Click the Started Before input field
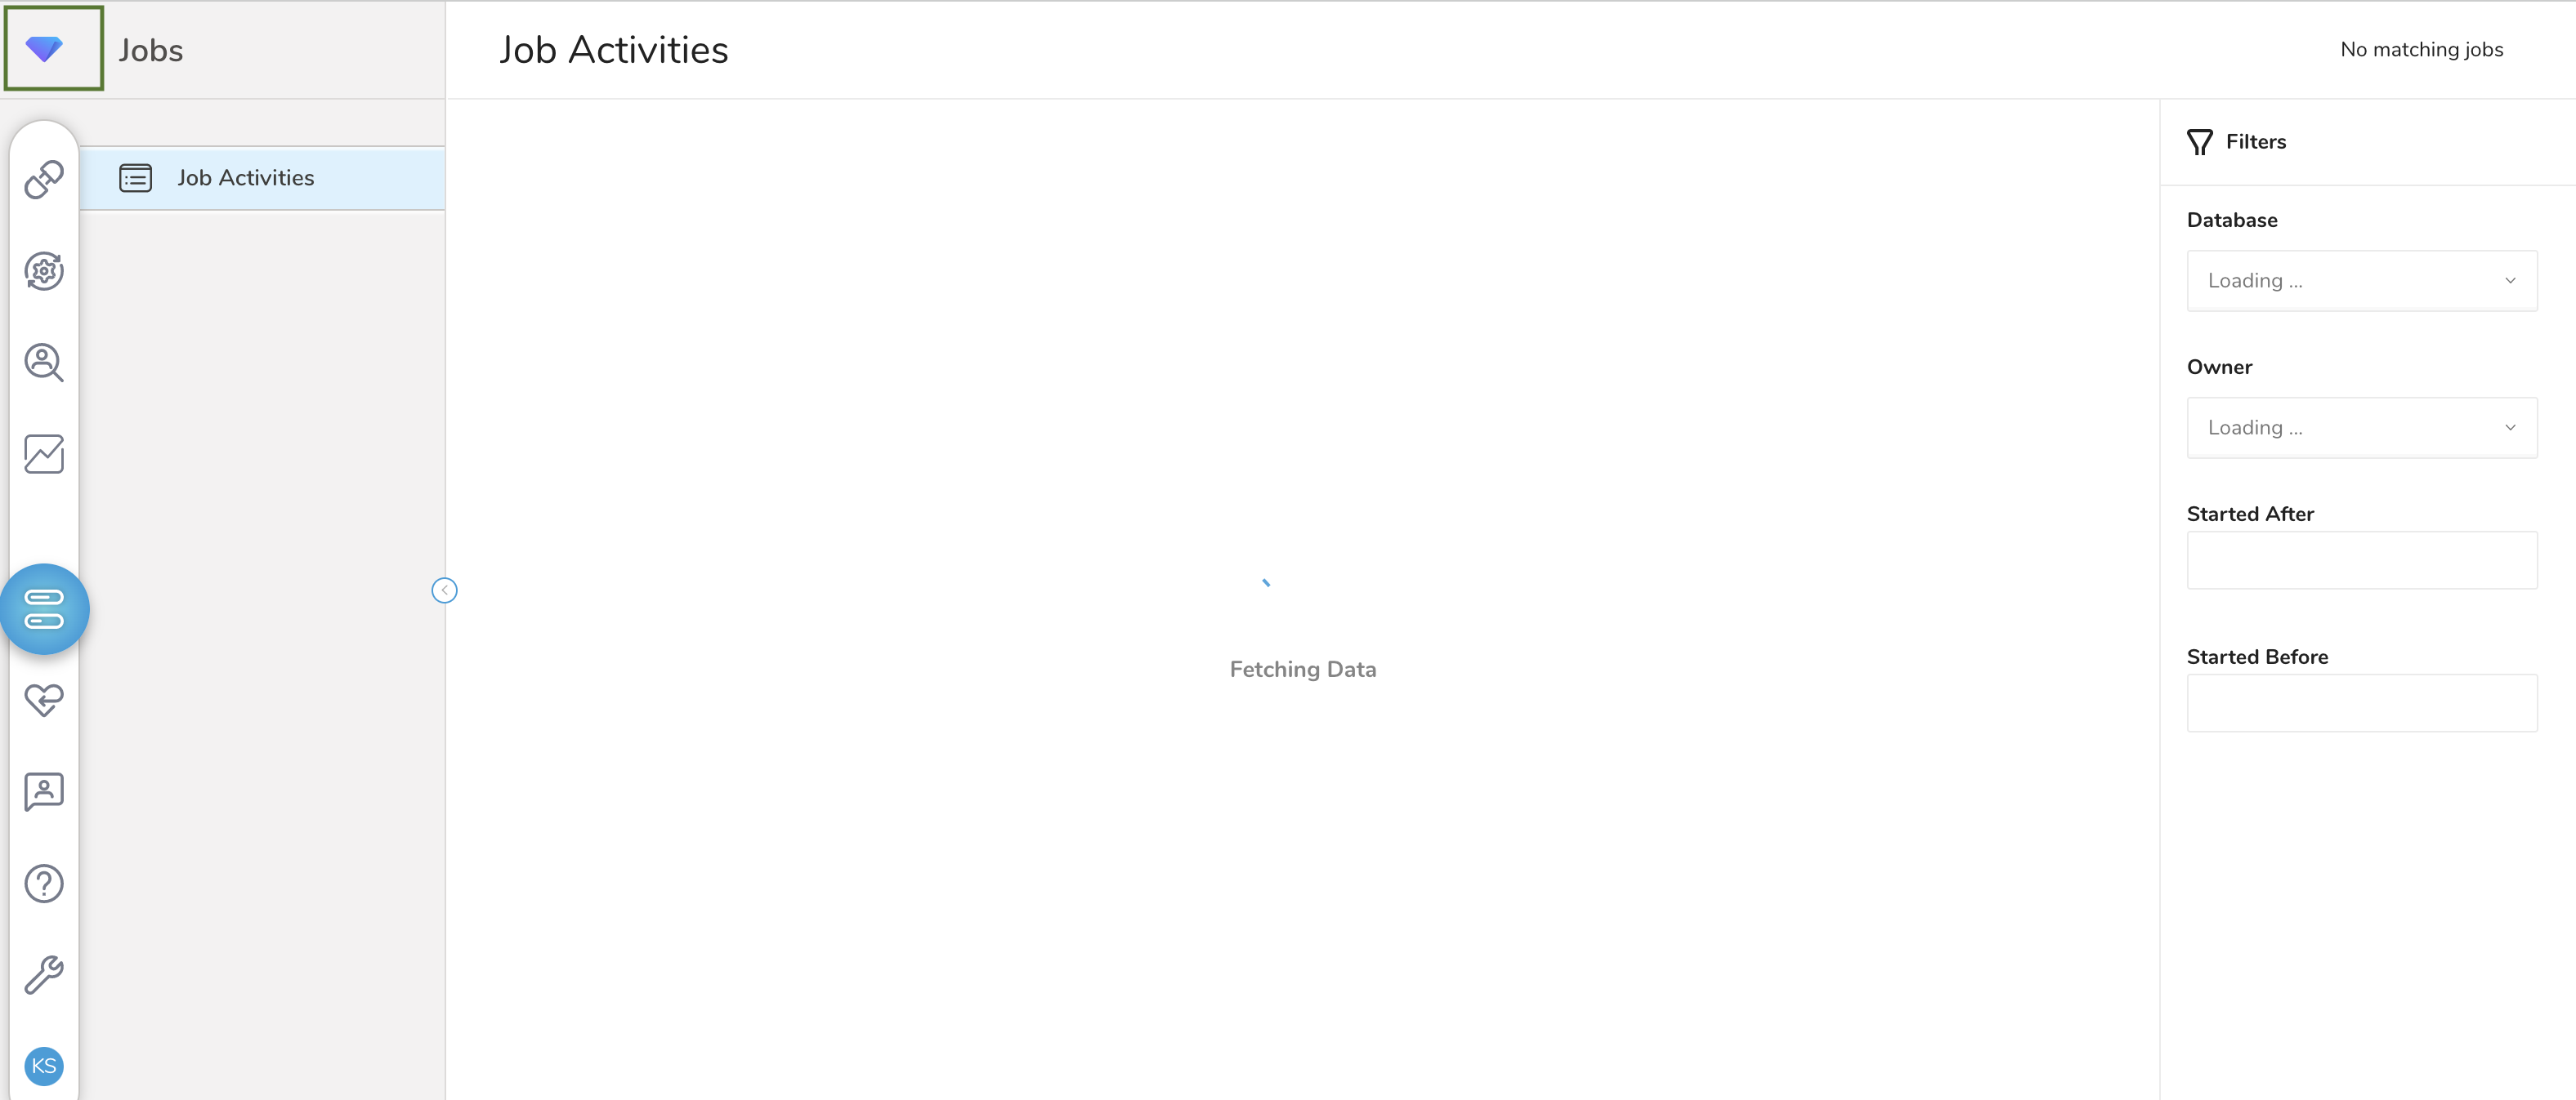The height and width of the screenshot is (1100, 2576). 2361,703
